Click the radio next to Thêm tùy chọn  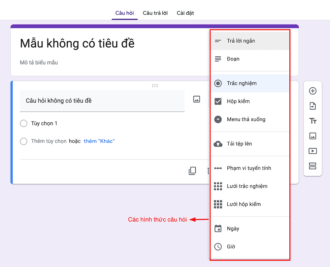(23, 141)
